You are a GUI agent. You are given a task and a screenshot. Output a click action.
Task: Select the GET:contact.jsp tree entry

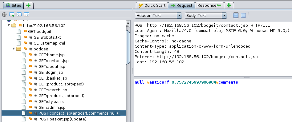pyautogui.click(x=54, y=61)
